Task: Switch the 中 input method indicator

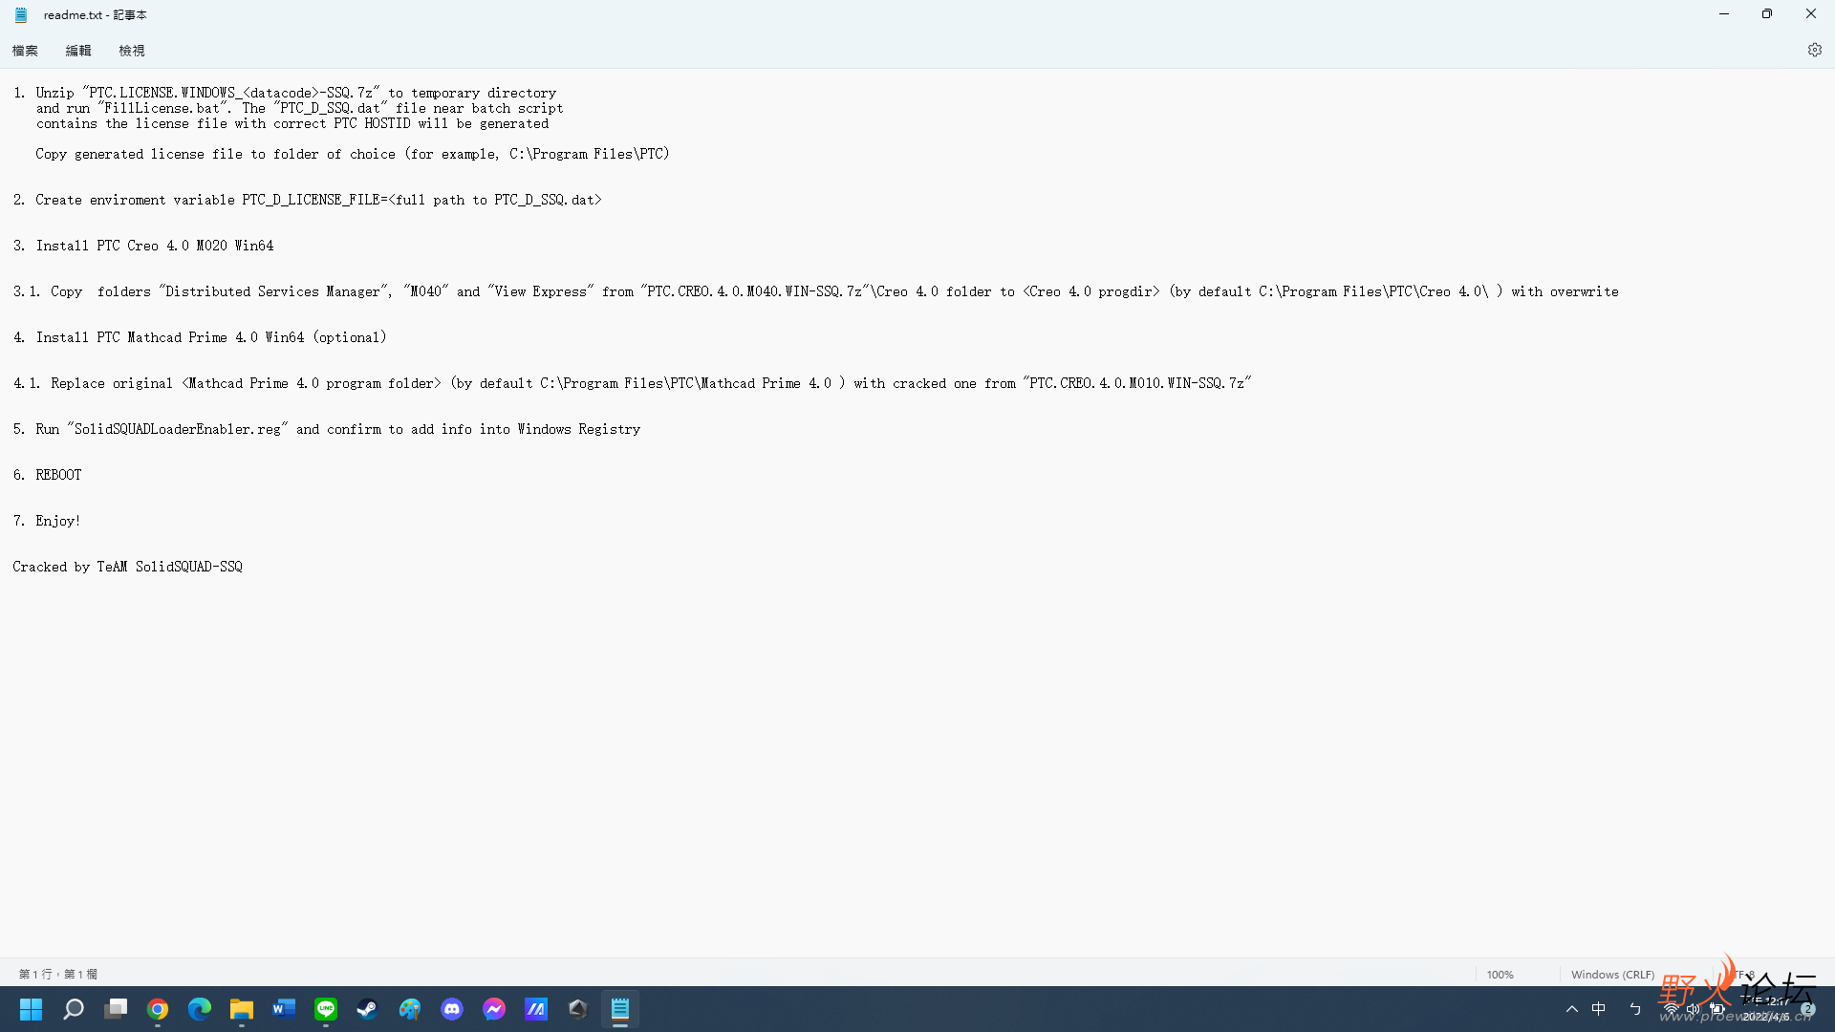Action: (1599, 1009)
